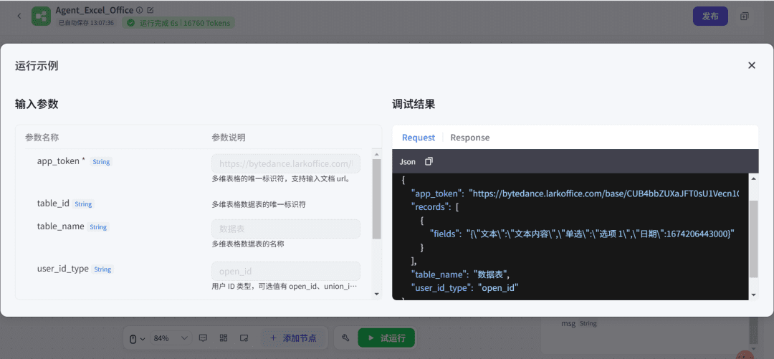Click the table_name 数据表 input field
The width and height of the screenshot is (774, 359).
(285, 229)
